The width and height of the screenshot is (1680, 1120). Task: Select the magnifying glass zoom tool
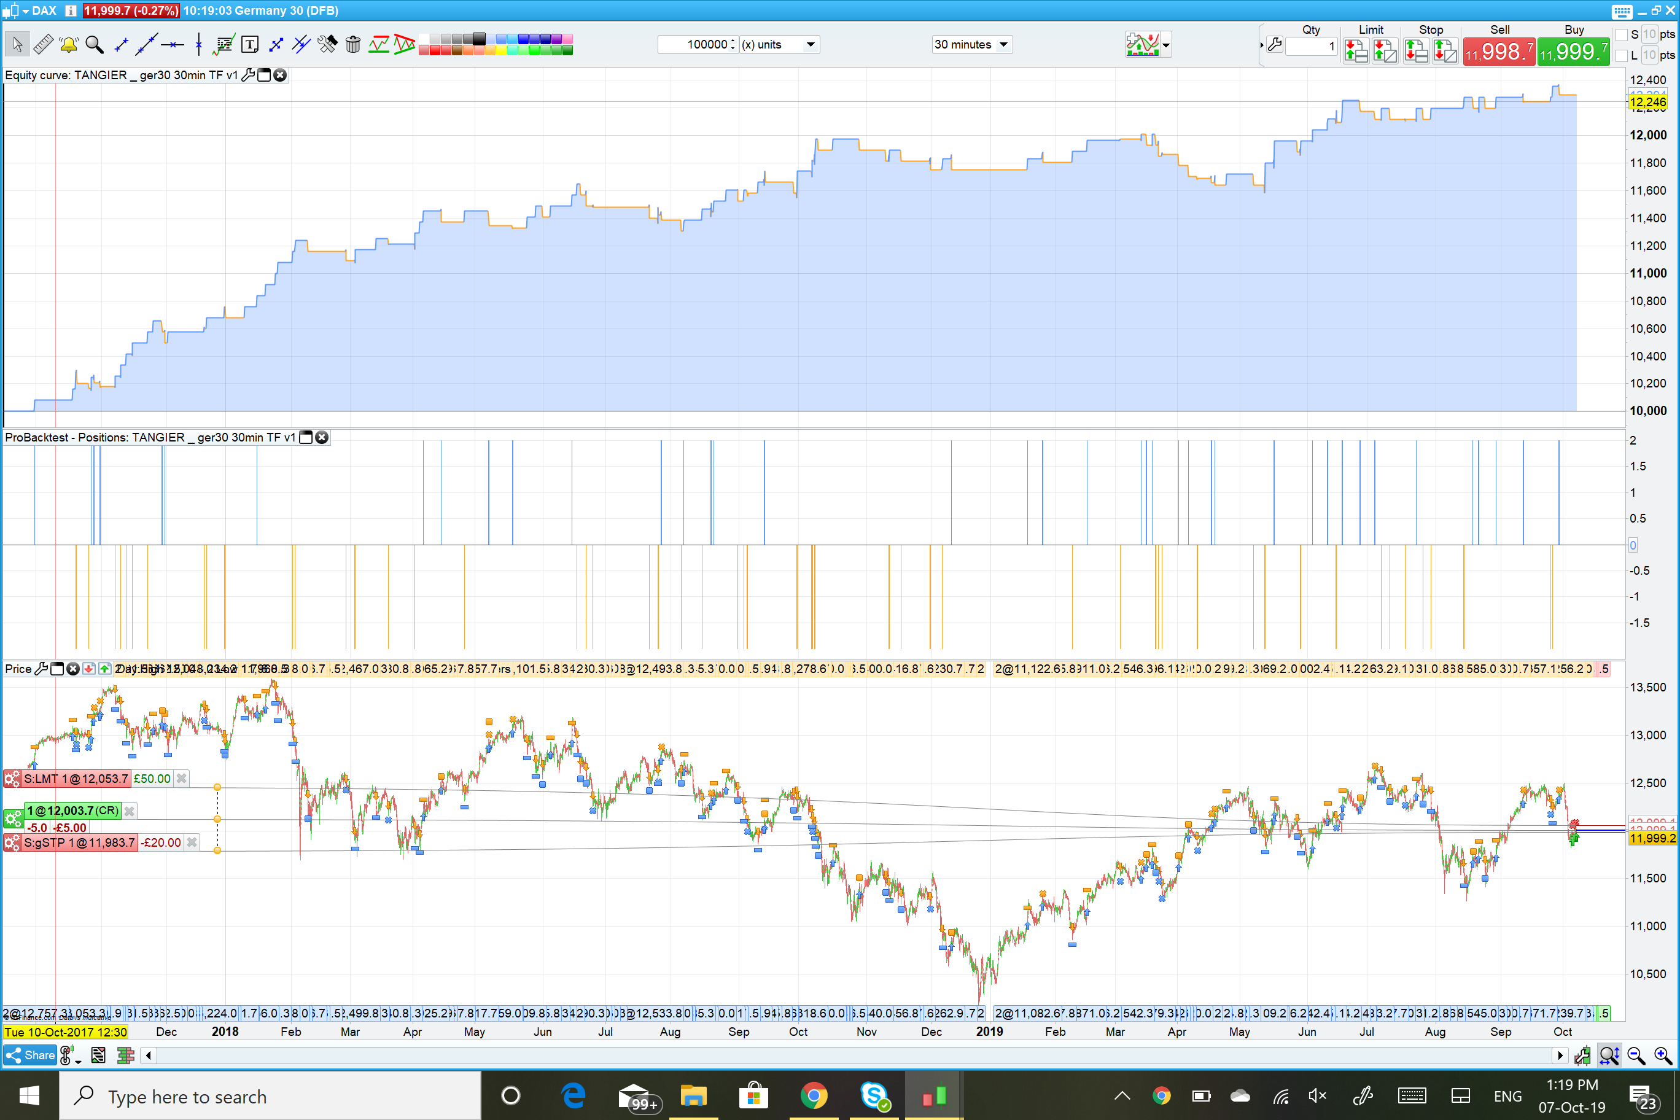95,44
